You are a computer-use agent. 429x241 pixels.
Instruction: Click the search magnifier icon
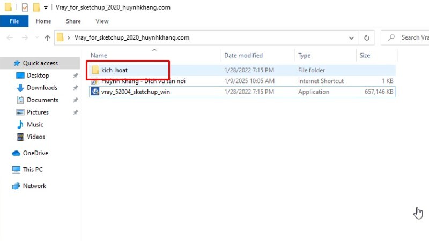(x=391, y=37)
